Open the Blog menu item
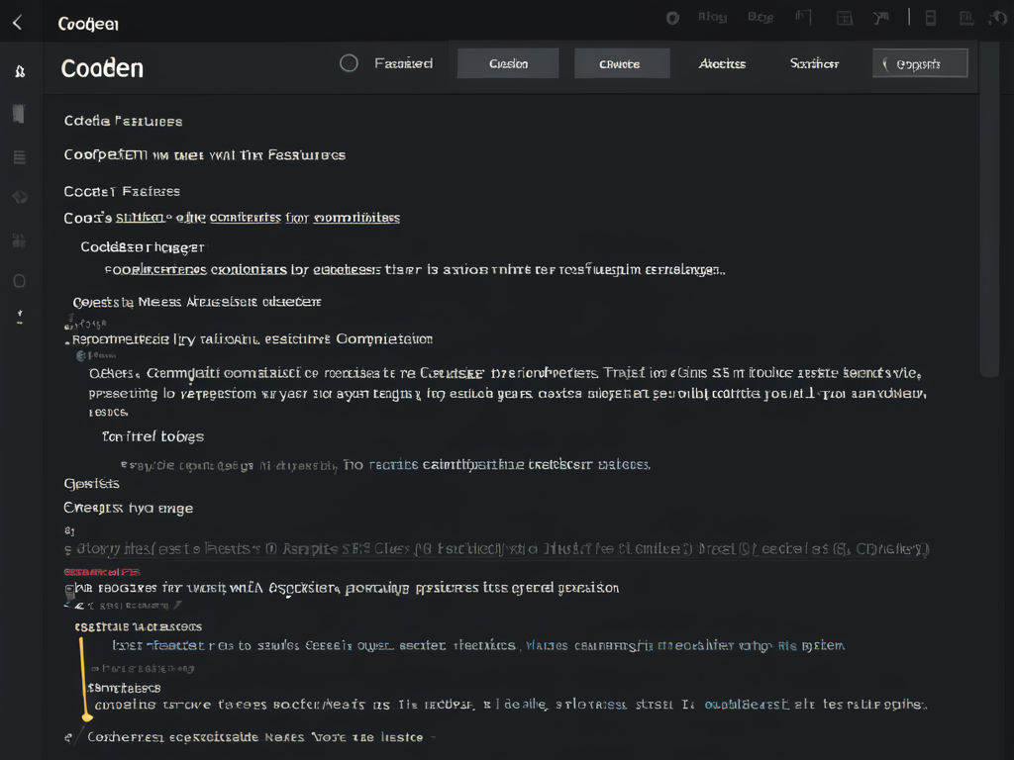The width and height of the screenshot is (1014, 760). click(711, 17)
